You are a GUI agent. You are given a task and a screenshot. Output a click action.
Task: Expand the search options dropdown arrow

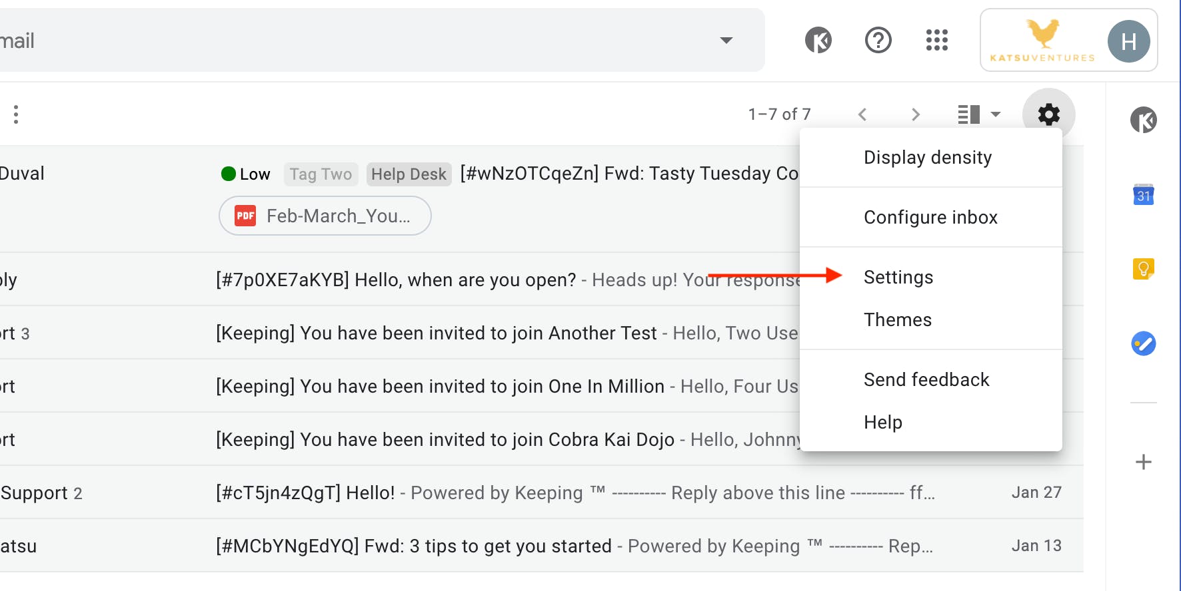(726, 41)
